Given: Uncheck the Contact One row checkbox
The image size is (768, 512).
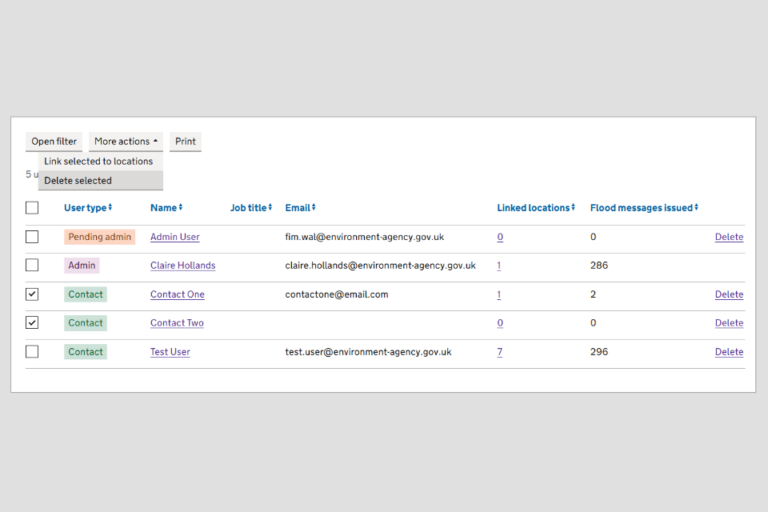Looking at the screenshot, I should tap(32, 294).
